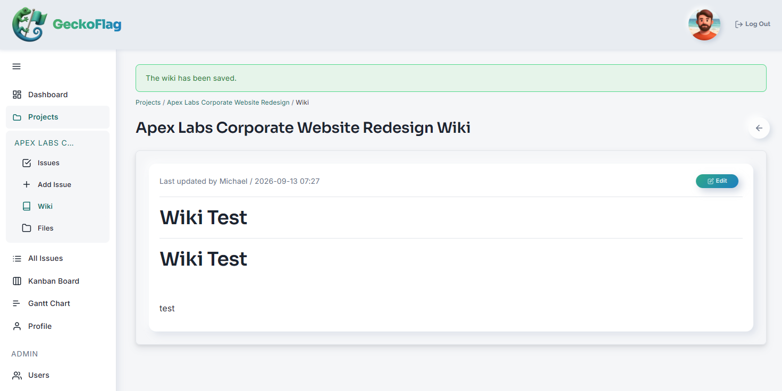Go to All Issues page
Screen dimensions: 782x391
57,258
